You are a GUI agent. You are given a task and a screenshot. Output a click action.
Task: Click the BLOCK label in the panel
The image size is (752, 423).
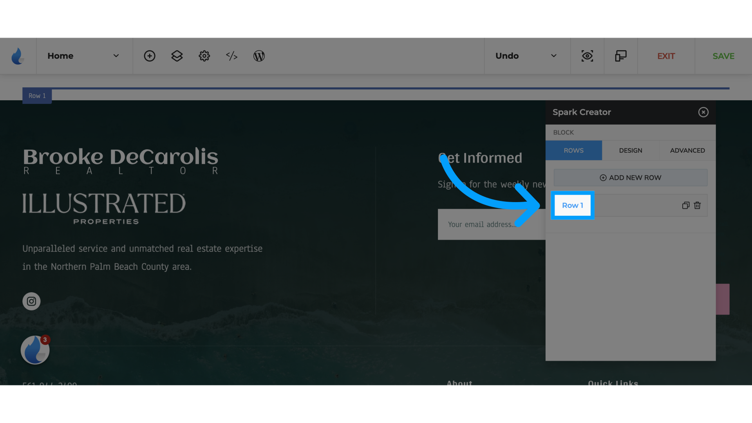click(563, 132)
